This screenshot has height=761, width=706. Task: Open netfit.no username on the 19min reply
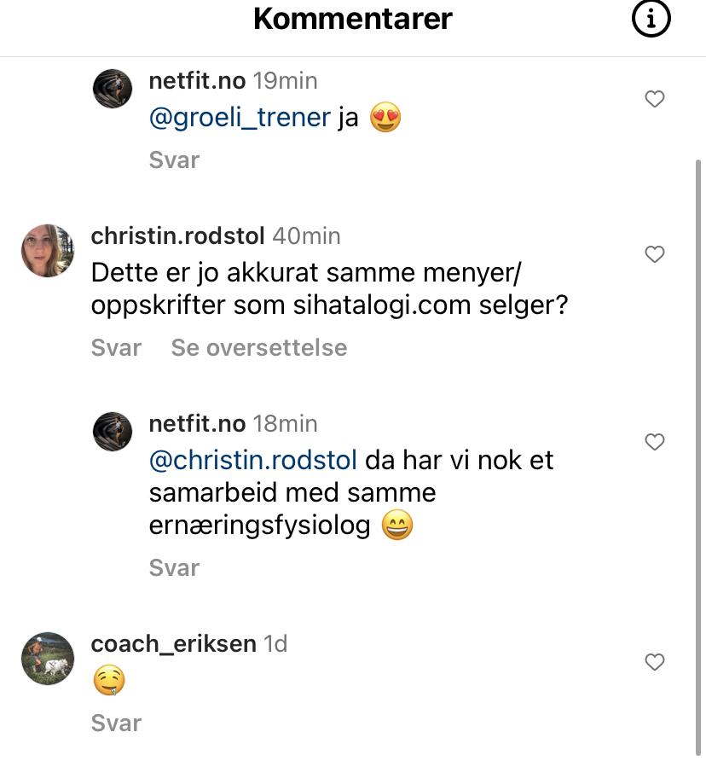[x=197, y=81]
